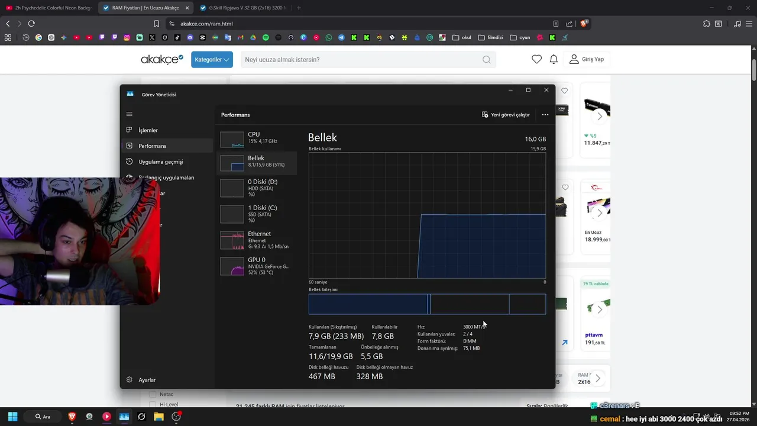Go back with browser back arrow

8,24
